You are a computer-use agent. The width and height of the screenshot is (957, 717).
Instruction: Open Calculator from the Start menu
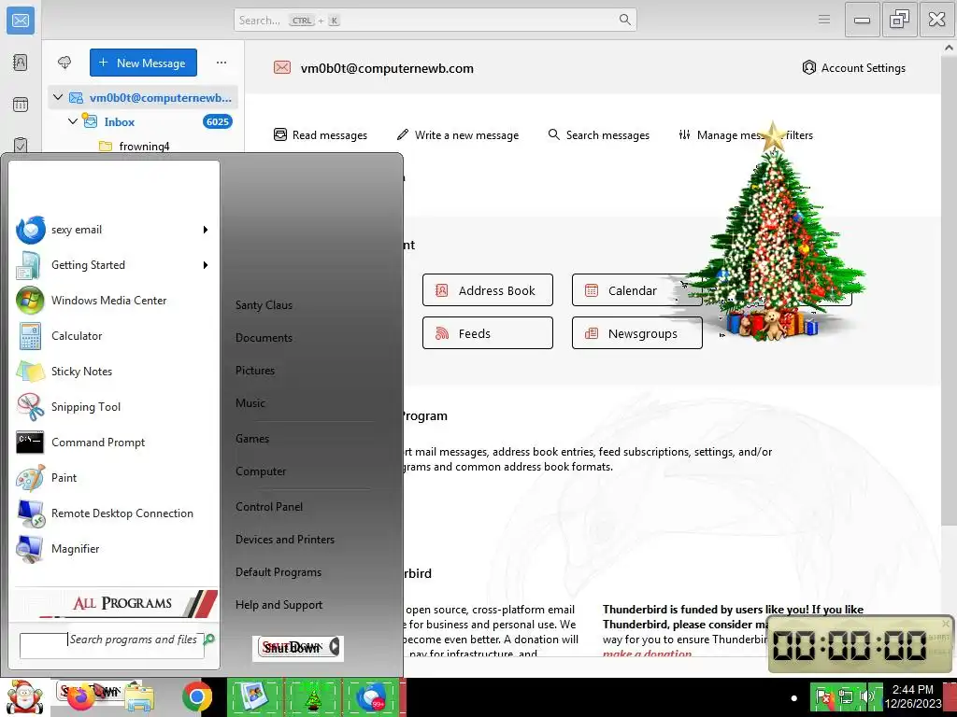tap(114, 336)
